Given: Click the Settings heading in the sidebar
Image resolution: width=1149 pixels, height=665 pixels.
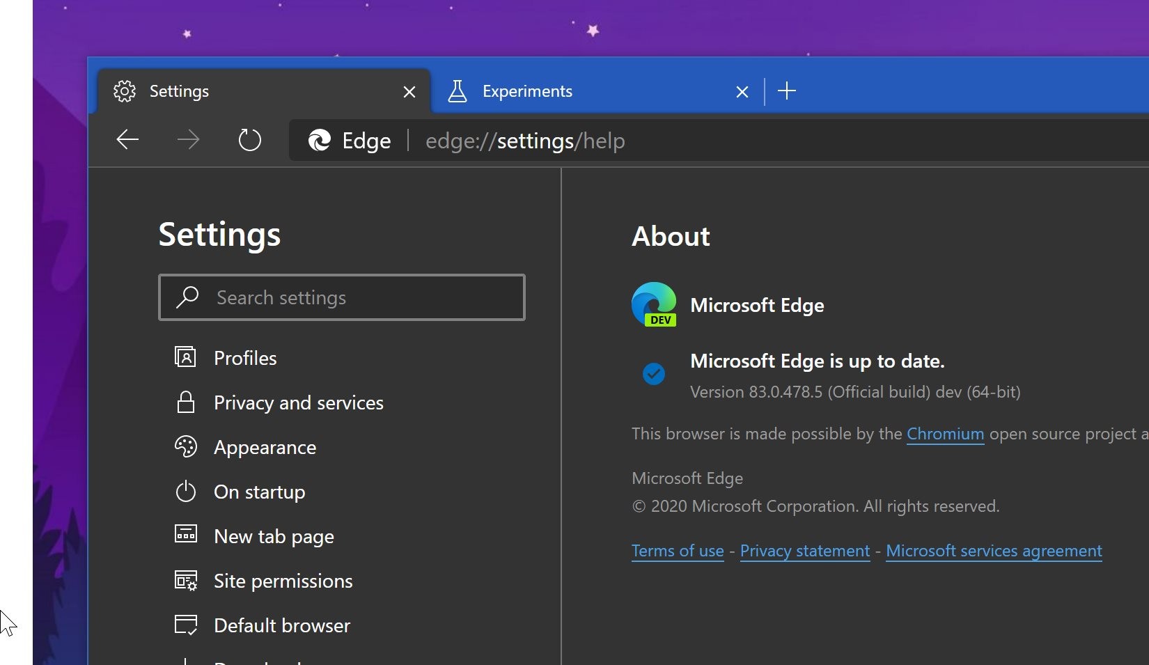Looking at the screenshot, I should (219, 235).
